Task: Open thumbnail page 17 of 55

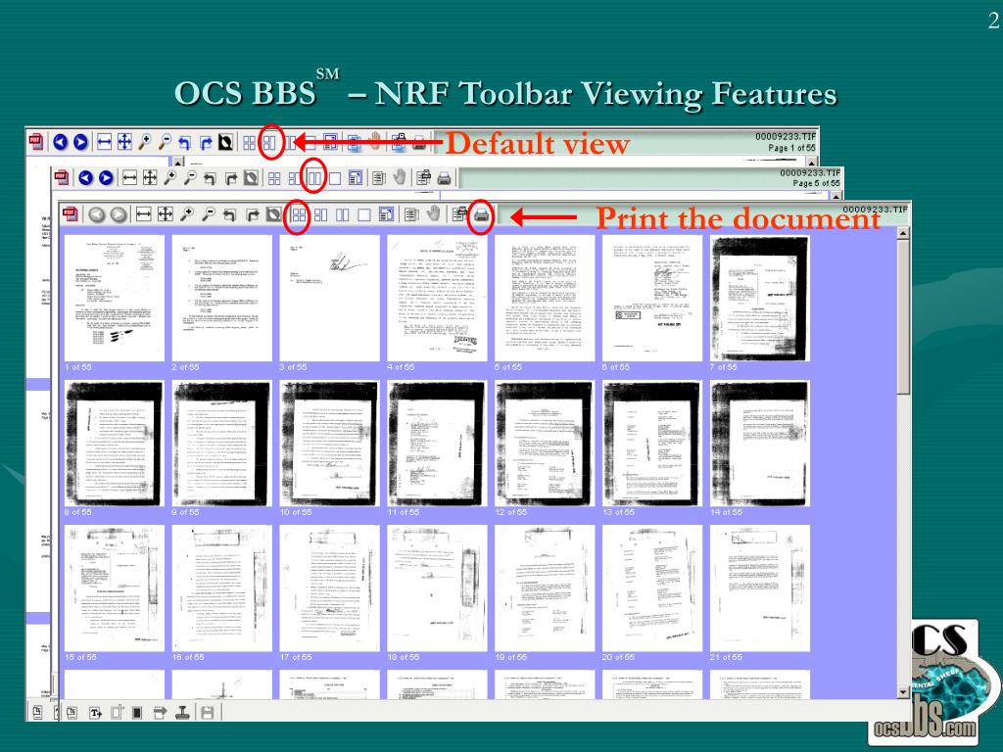Action: point(329,588)
